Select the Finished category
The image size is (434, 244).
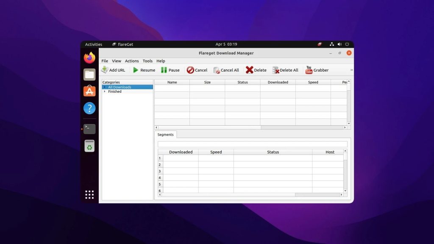114,91
